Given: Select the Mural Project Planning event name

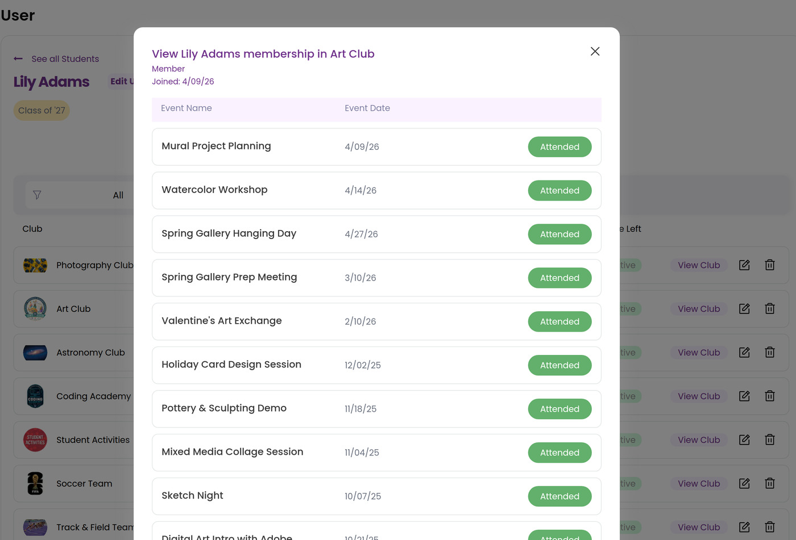Looking at the screenshot, I should [x=216, y=146].
